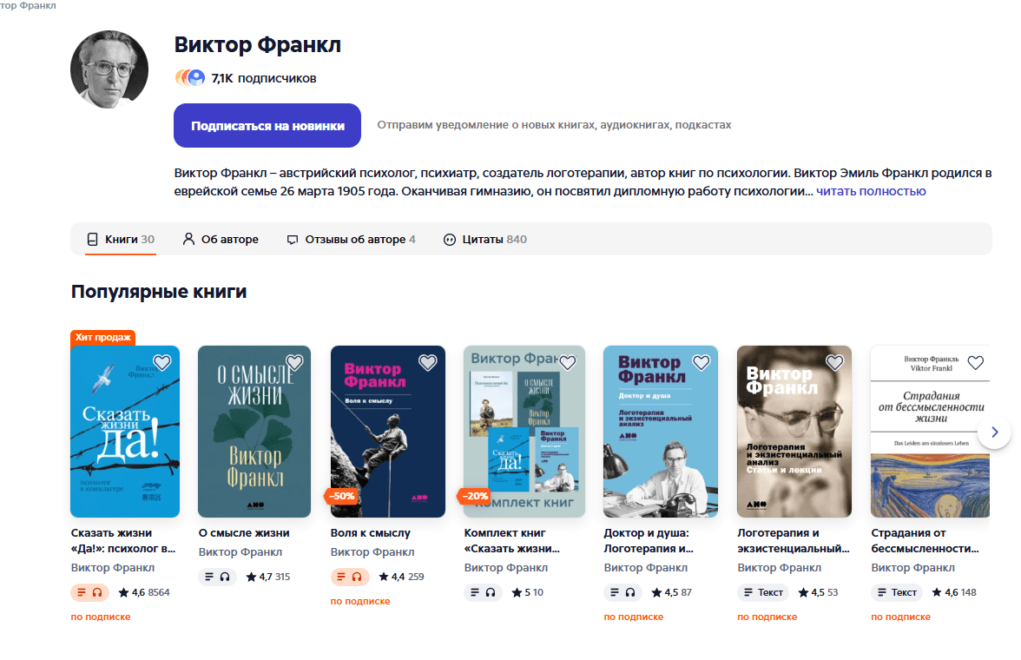Click 'Подписаться на новинки' button
The width and height of the screenshot is (1021, 660).
point(267,125)
